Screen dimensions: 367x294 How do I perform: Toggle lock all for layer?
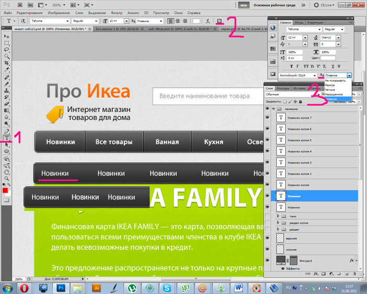pos(300,101)
